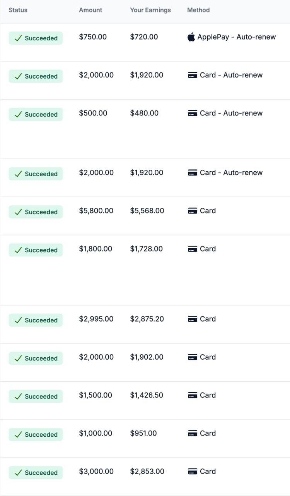The height and width of the screenshot is (496, 290).
Task: Click the Apple Pay logo icon
Action: point(191,37)
